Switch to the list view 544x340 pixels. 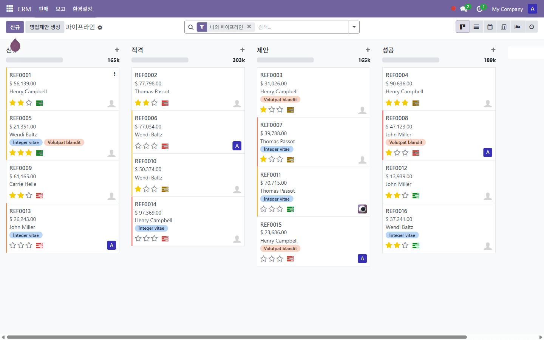click(476, 26)
